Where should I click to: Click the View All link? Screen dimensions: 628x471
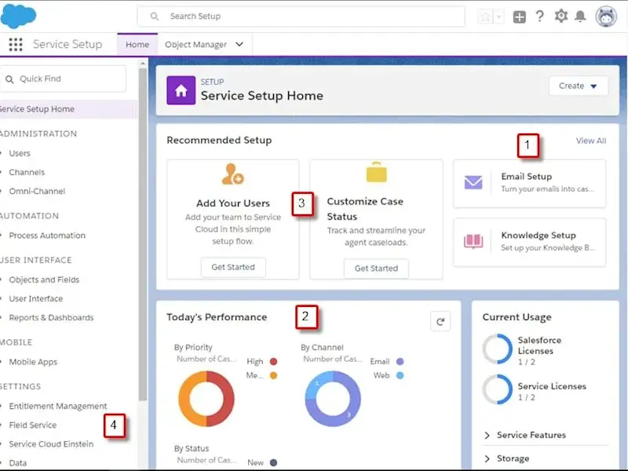pos(591,141)
